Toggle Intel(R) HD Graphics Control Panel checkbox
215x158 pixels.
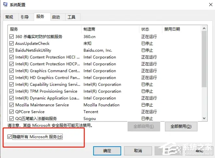pyautogui.click(x=11, y=78)
